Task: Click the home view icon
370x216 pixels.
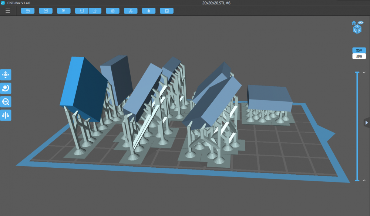Action: point(354,23)
